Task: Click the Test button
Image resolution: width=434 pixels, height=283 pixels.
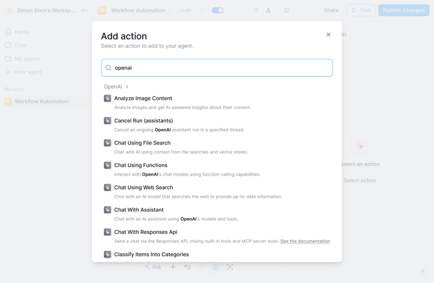Action: click(x=361, y=10)
